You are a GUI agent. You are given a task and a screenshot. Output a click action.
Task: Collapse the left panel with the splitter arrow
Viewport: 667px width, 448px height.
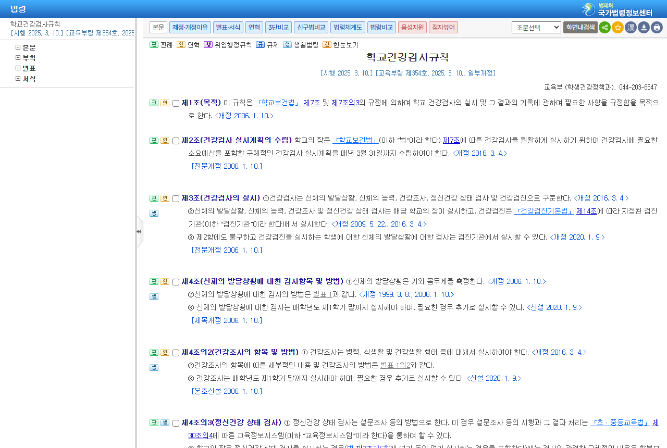pos(139,231)
